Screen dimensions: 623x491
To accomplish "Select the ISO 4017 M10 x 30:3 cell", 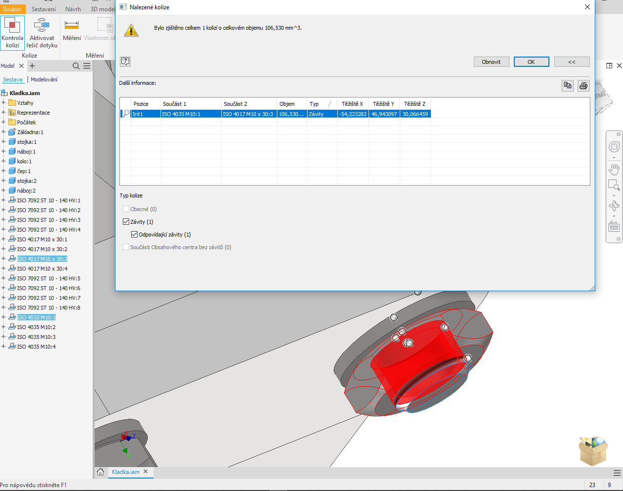I will 249,114.
